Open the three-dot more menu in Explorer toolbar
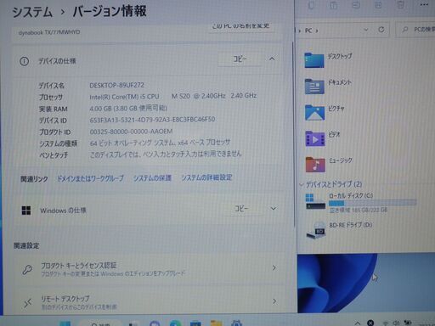Screen dimensions: 435x326 click(424, 5)
